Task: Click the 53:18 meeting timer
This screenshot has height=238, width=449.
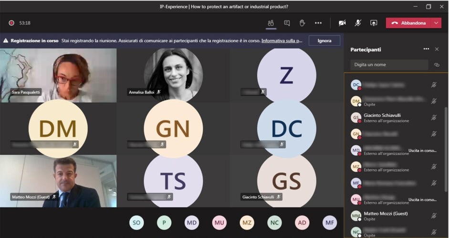Action: [x=25, y=23]
